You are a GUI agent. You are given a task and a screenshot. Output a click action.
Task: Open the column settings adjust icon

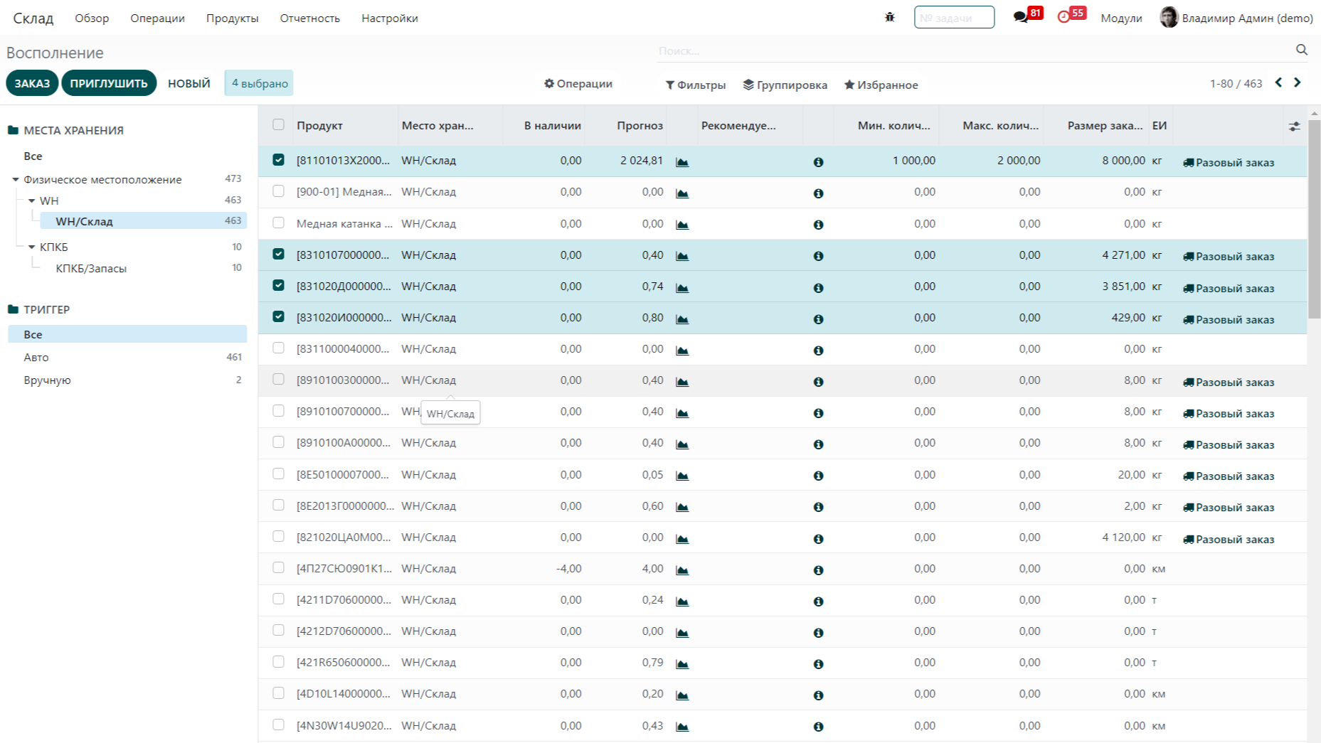pyautogui.click(x=1294, y=126)
